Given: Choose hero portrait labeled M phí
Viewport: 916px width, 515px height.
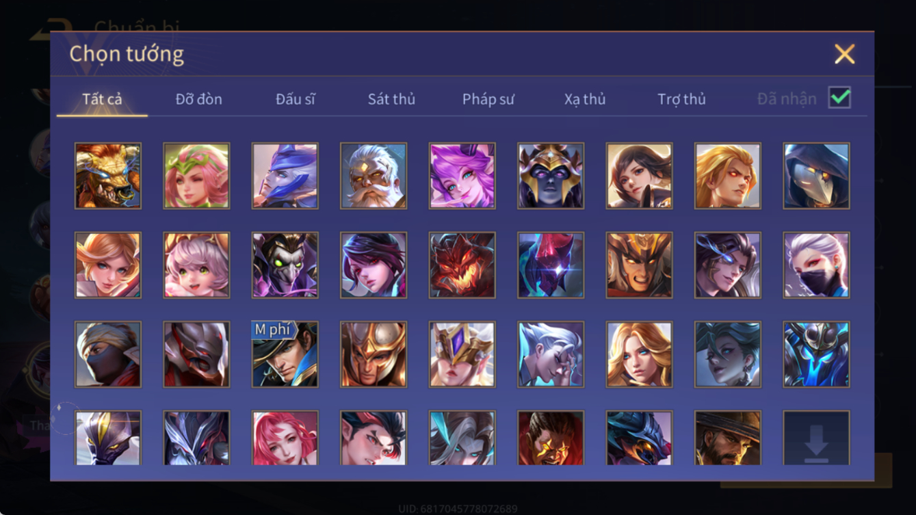Looking at the screenshot, I should (x=285, y=354).
